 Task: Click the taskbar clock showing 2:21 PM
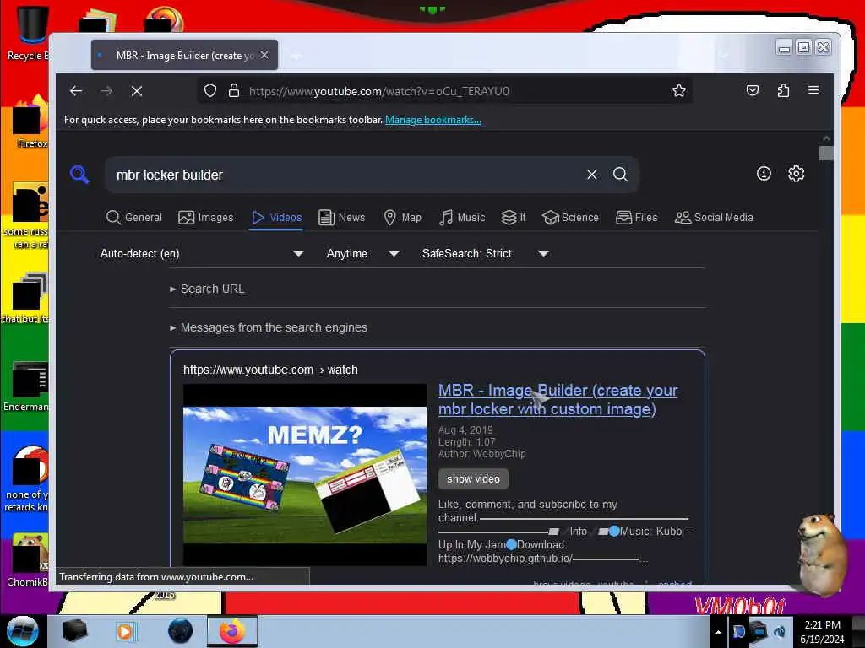click(x=822, y=632)
